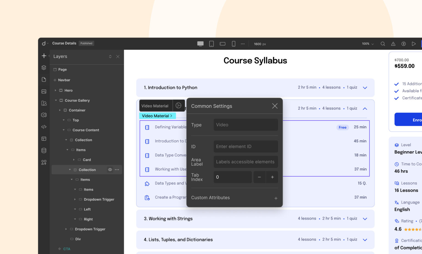
Task: Open the search tool in the top bar
Action: tap(382, 44)
